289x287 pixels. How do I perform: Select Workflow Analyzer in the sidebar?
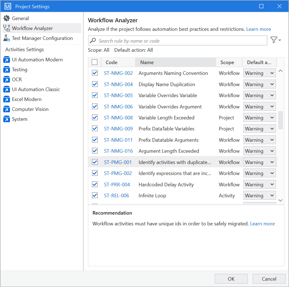(32, 28)
